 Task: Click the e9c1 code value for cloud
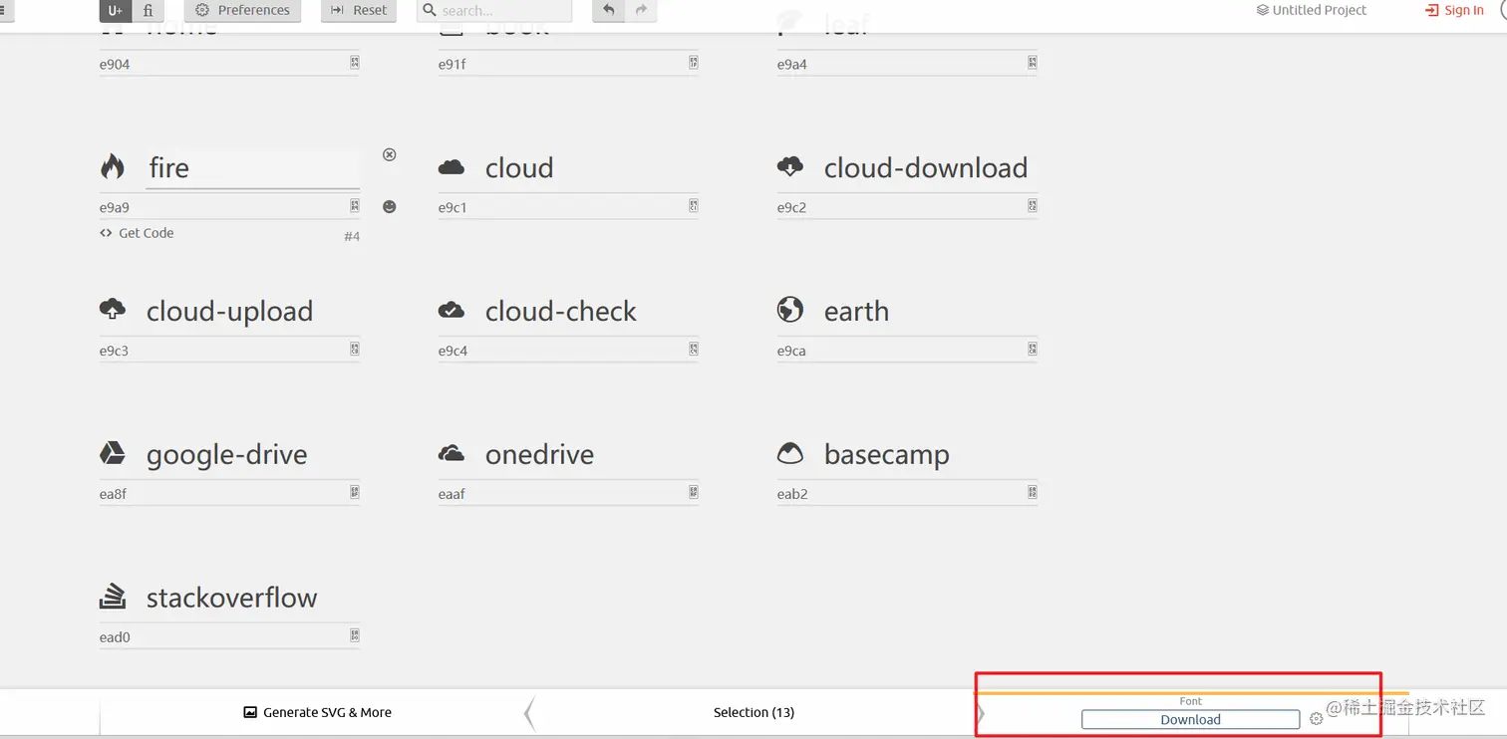coord(452,207)
